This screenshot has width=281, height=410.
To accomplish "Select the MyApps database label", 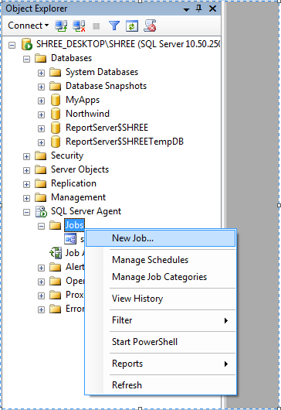I will pos(83,100).
